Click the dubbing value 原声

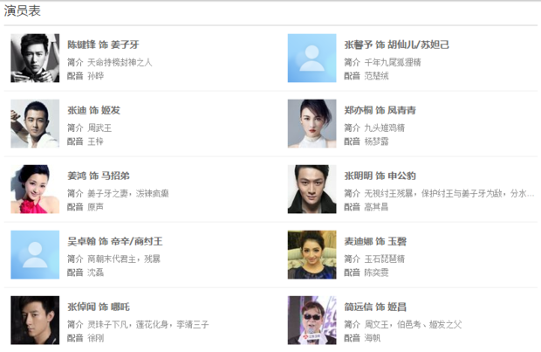pos(96,207)
